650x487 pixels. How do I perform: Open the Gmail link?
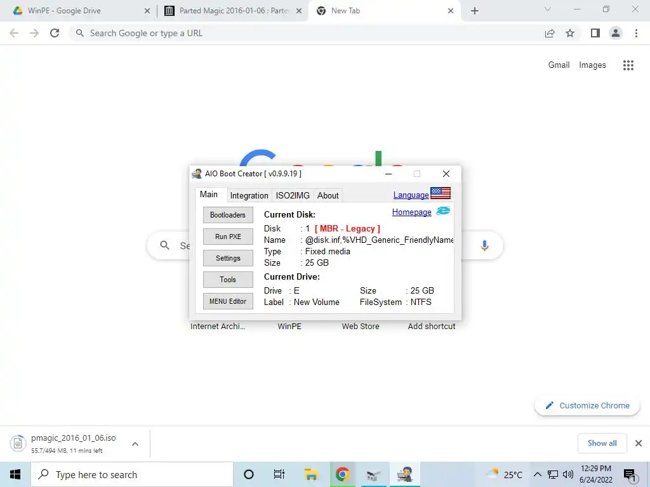[x=559, y=65]
